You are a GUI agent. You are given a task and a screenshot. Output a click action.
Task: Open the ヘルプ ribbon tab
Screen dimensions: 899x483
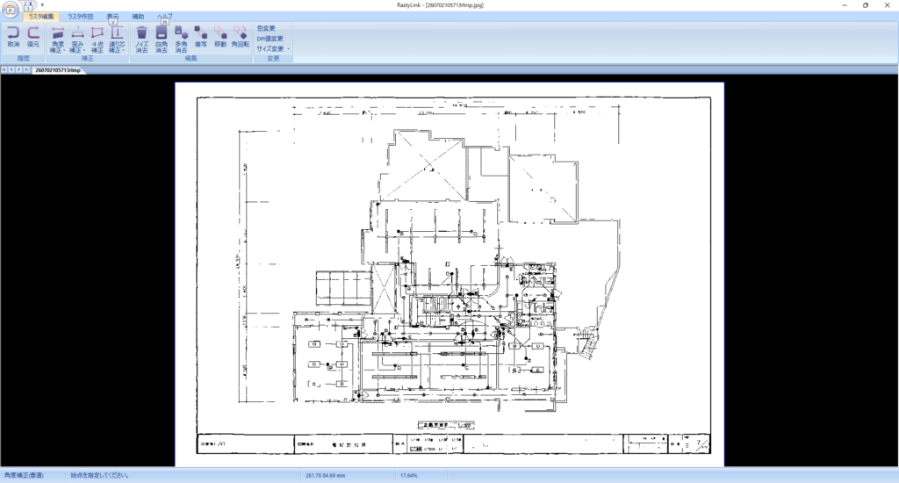164,17
